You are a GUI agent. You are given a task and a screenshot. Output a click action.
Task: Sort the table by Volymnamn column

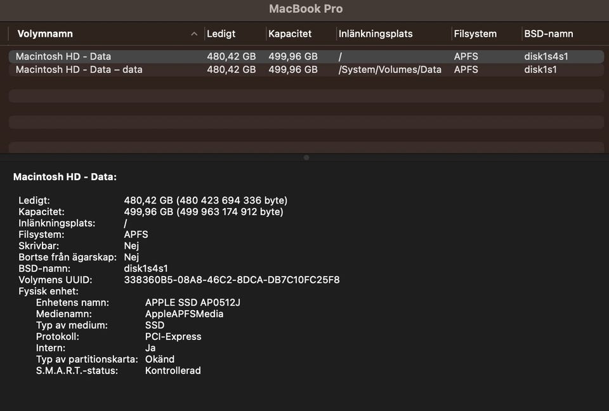45,34
